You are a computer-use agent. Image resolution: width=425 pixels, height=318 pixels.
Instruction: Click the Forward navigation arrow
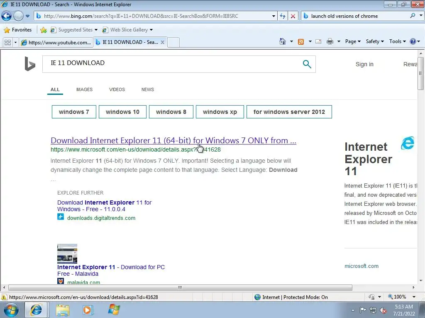(x=18, y=16)
